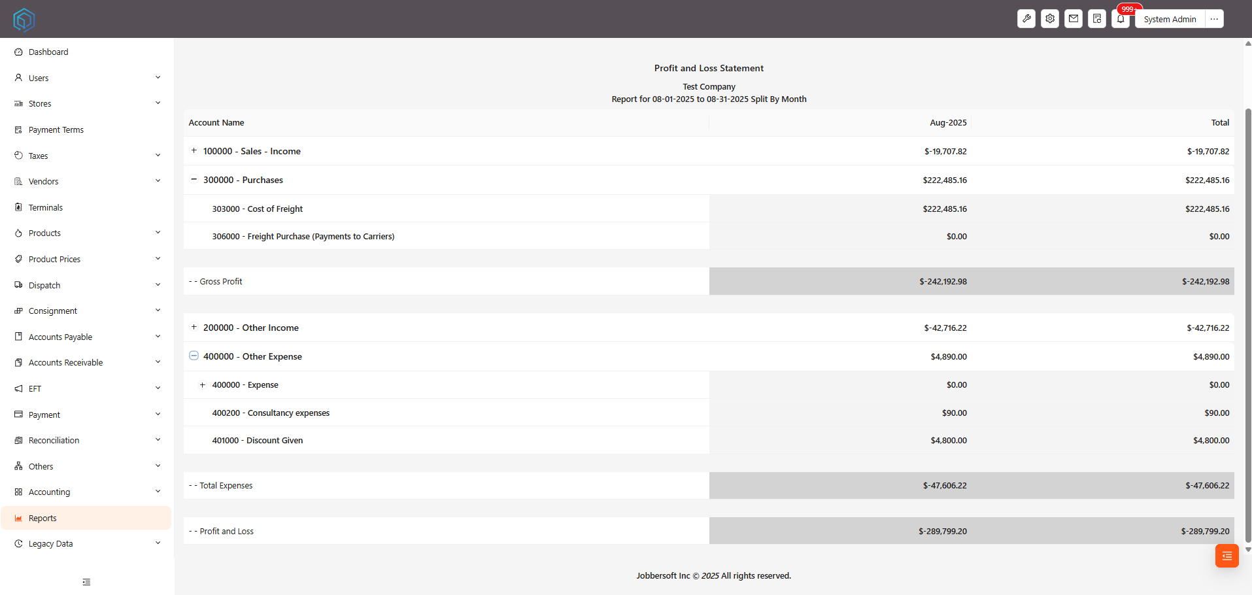Open the mail envelope icon in header
Viewport: 1252px width, 595px height.
1074,19
